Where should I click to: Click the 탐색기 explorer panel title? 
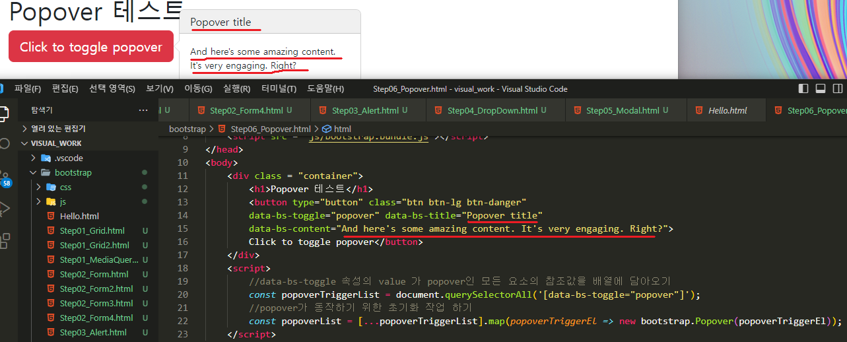(x=42, y=110)
